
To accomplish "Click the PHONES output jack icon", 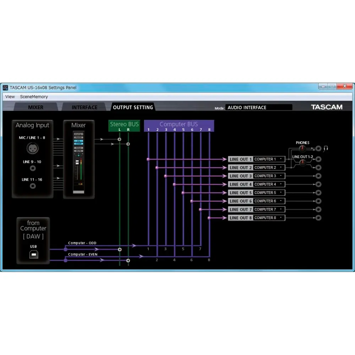I will (318, 148).
